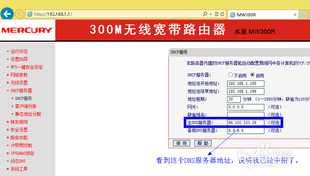
Task: Click the compatibility view icon
Action: [217, 14]
